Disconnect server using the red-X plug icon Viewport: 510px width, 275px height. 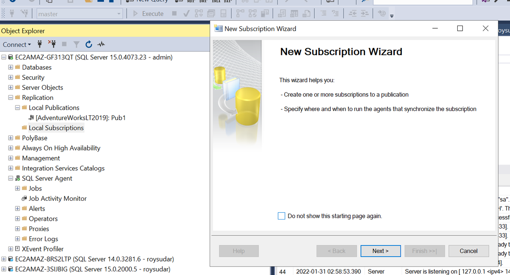52,44
